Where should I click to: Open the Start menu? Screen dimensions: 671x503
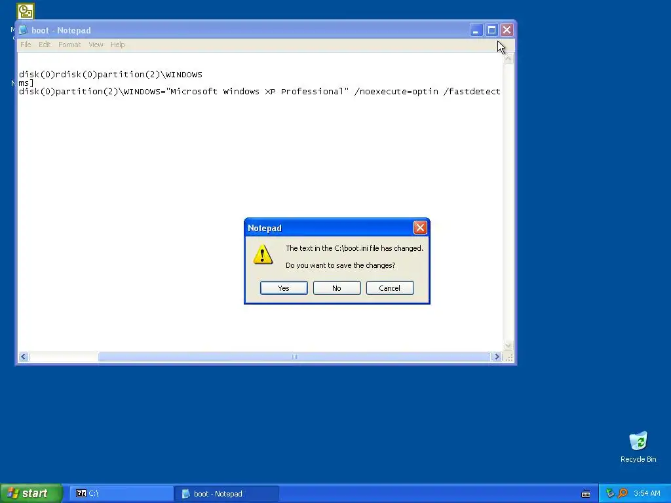click(31, 493)
